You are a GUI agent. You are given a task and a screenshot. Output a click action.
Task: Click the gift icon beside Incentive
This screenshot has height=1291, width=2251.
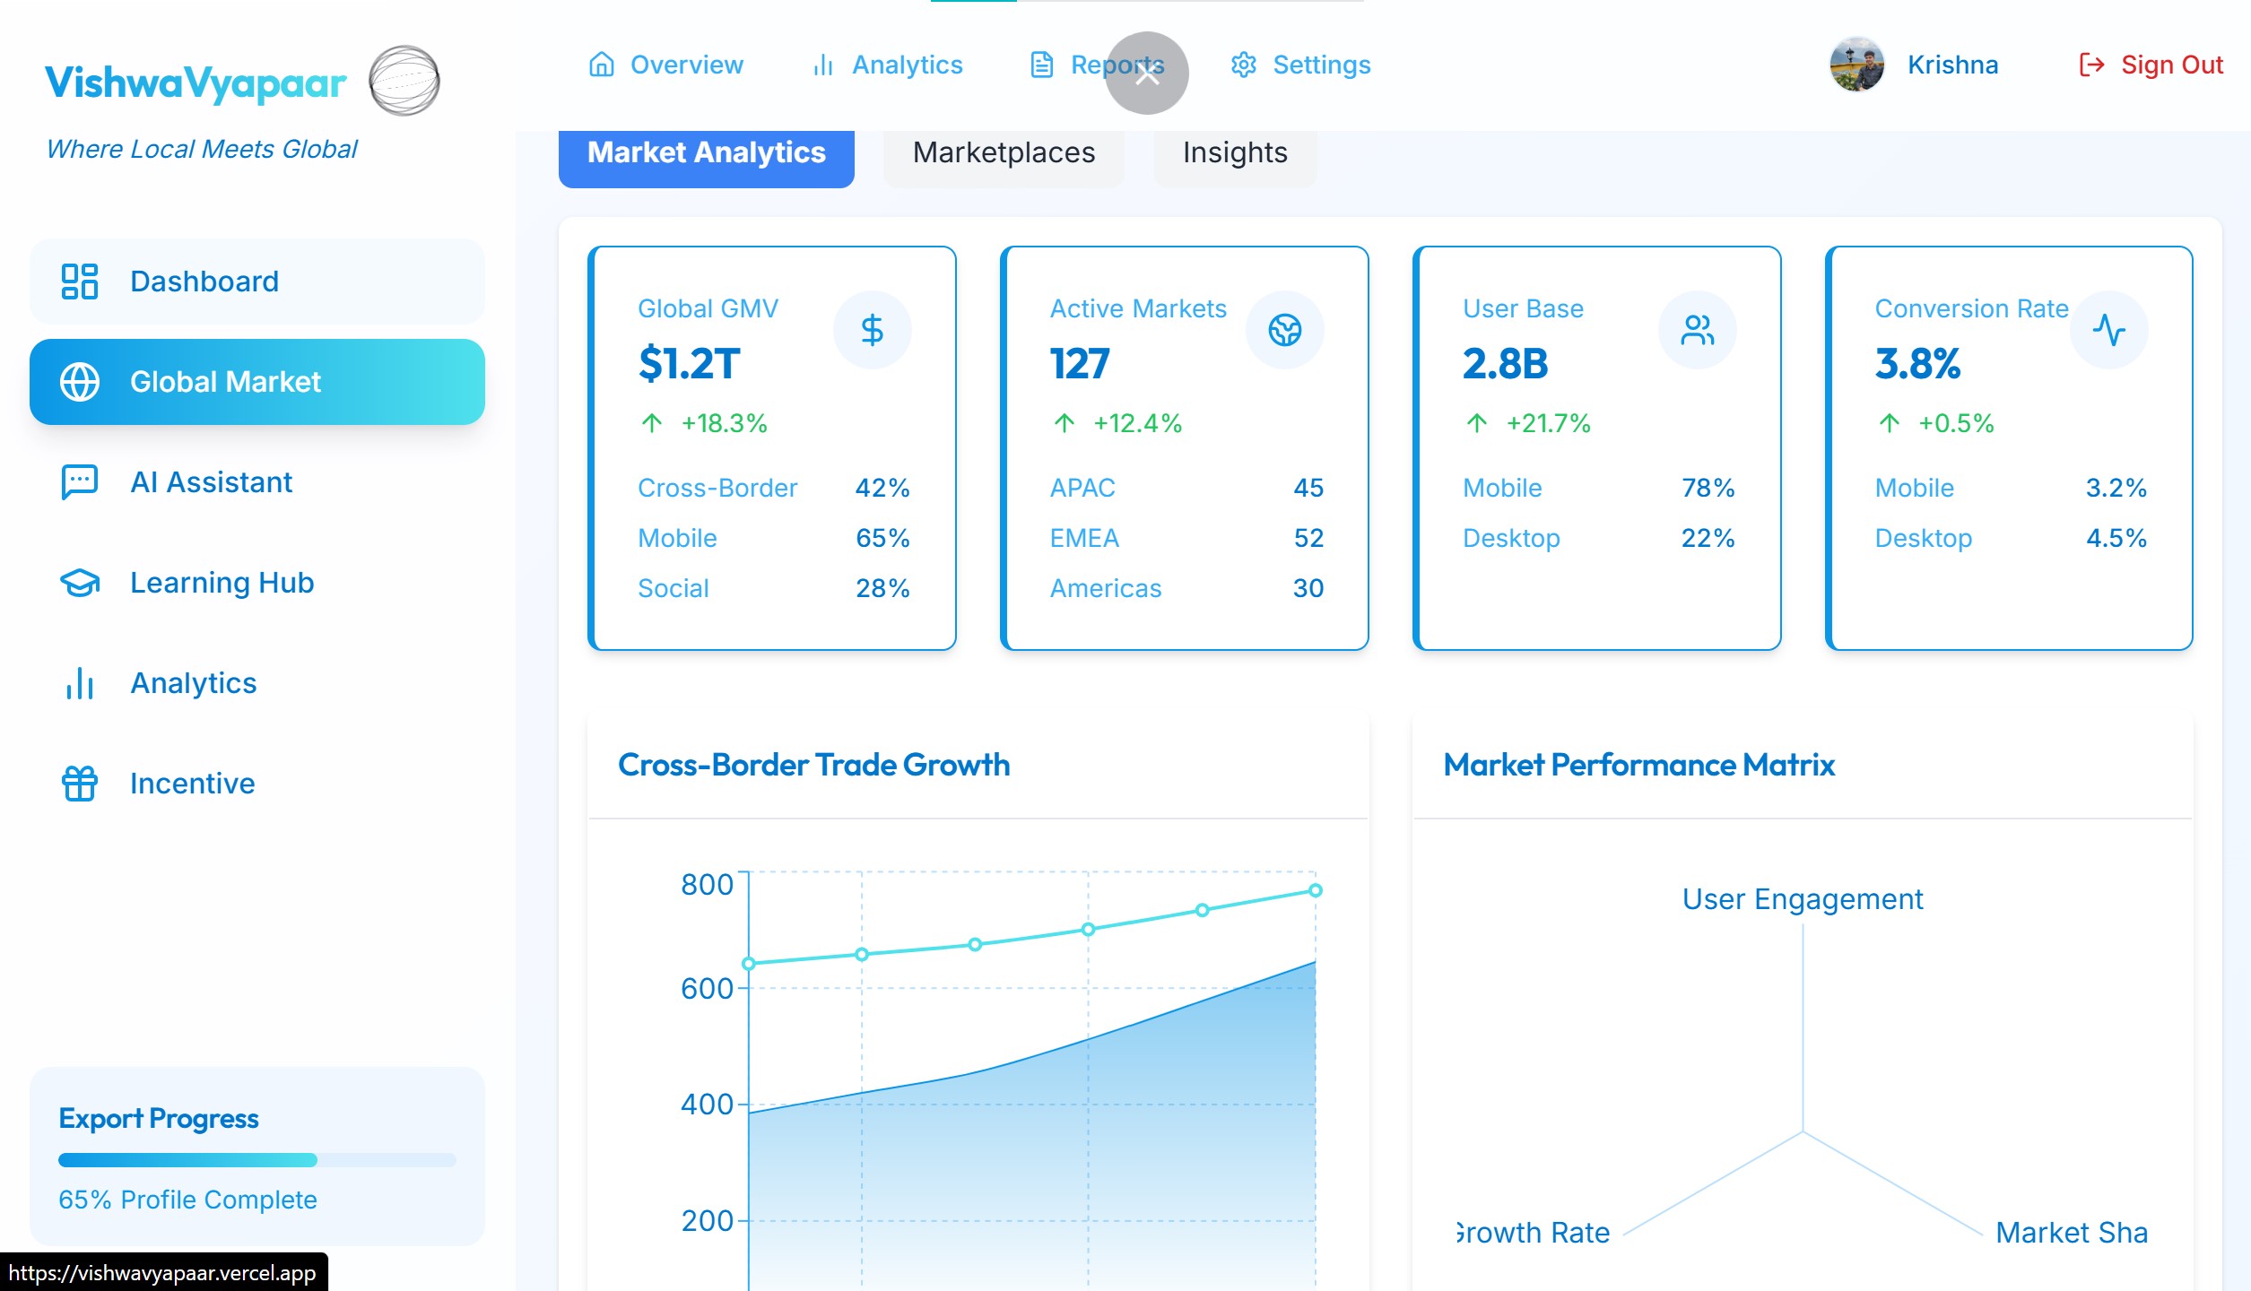coord(80,784)
